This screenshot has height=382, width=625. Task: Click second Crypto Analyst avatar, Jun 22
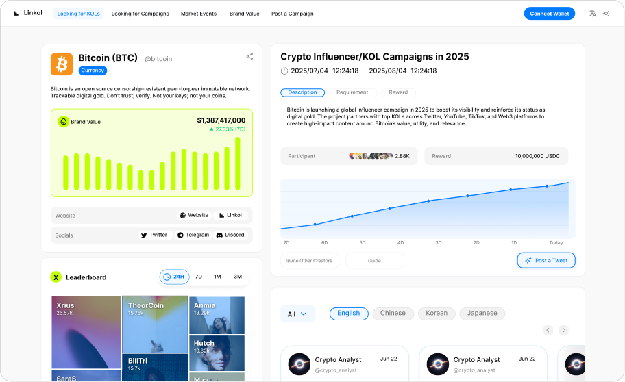point(438,364)
